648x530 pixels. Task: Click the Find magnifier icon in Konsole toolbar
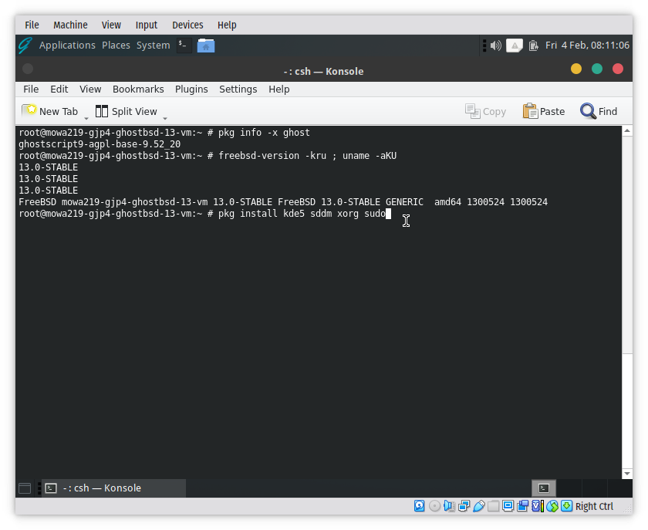pos(589,111)
